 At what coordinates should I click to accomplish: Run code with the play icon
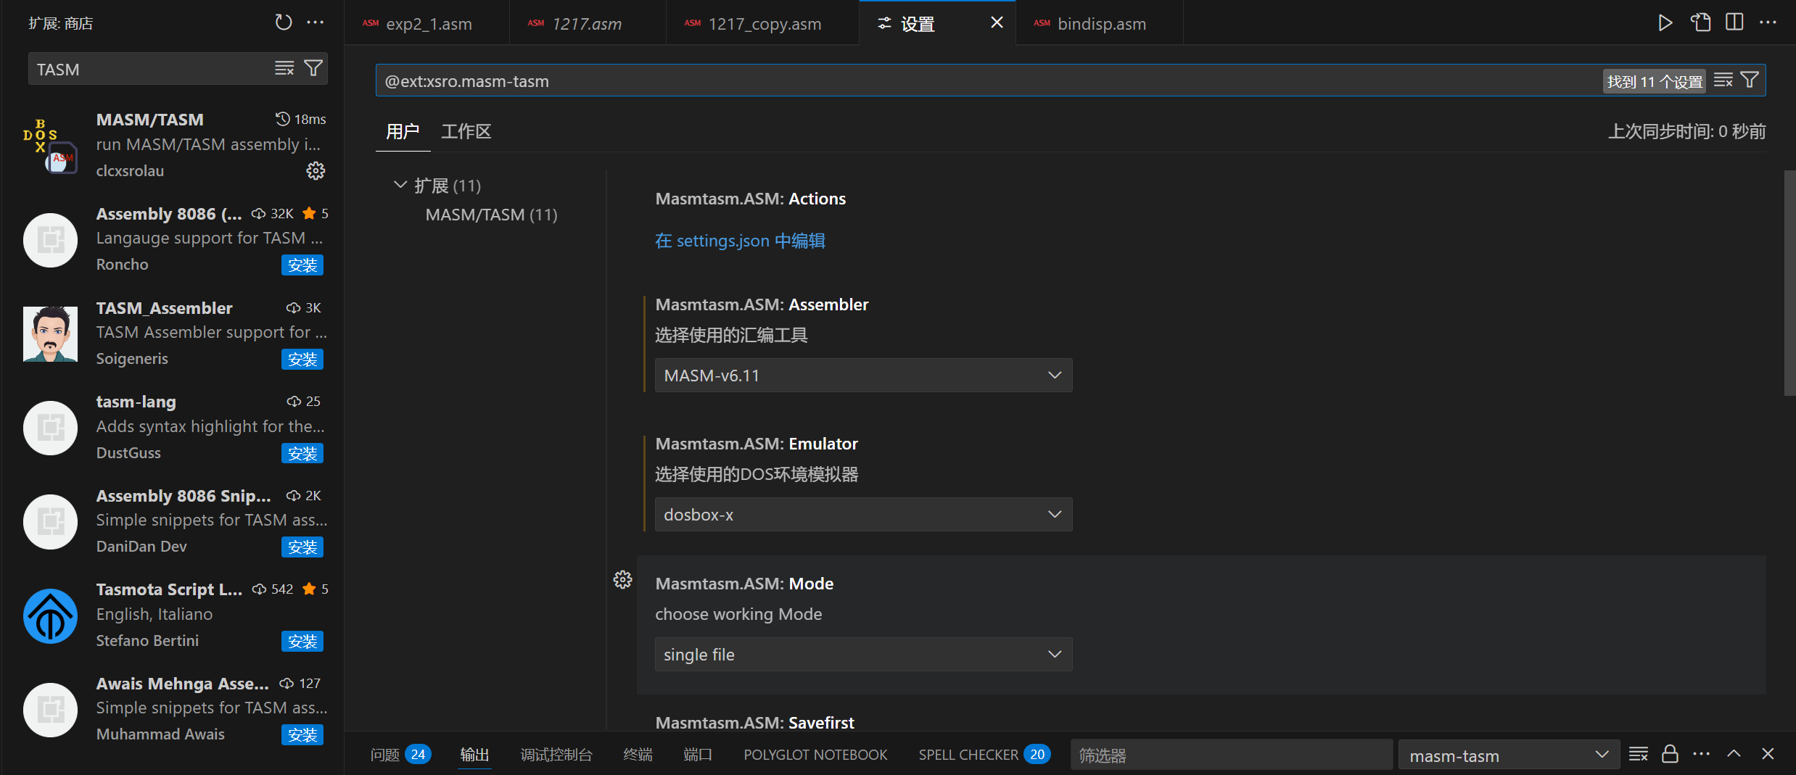(1665, 22)
